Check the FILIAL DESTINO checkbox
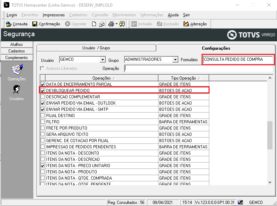277x206 pixels. 42,115
